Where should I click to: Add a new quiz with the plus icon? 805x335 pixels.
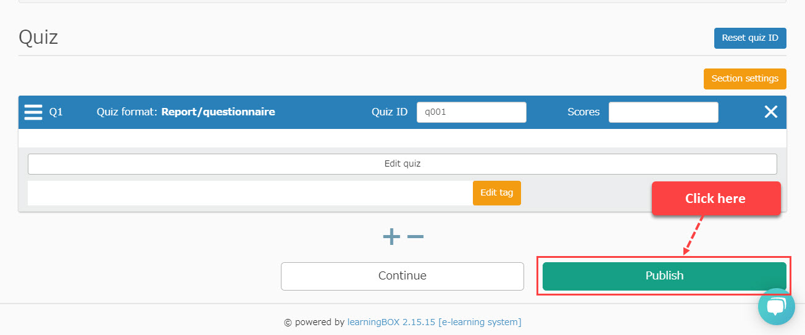pyautogui.click(x=391, y=236)
